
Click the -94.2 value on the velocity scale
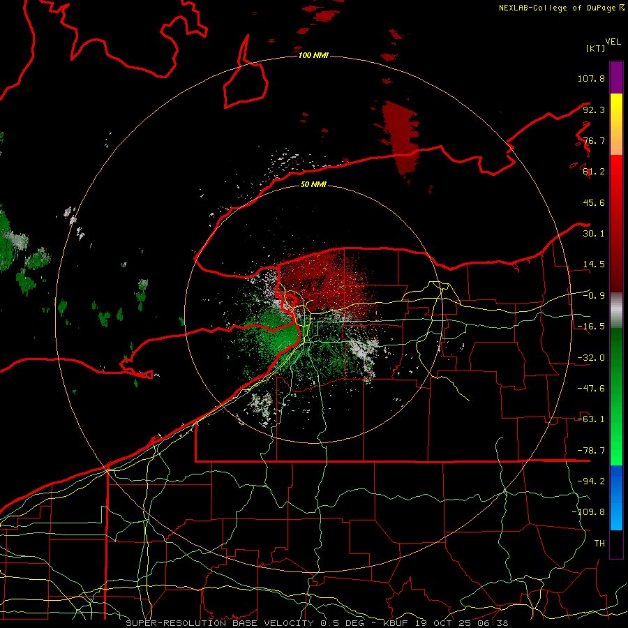(x=591, y=481)
